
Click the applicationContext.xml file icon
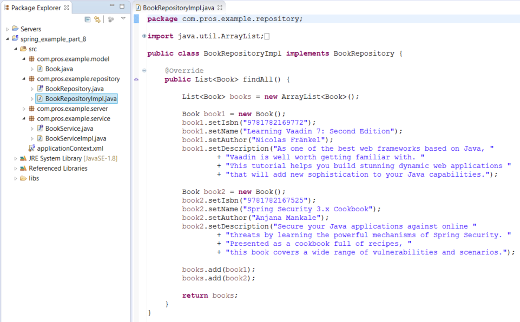pyautogui.click(x=32, y=147)
